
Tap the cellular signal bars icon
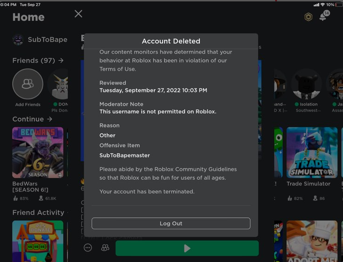[x=317, y=5]
